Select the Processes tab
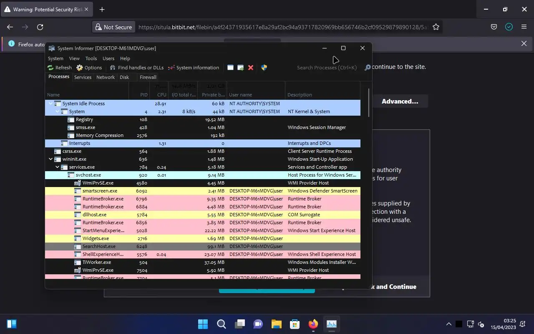This screenshot has height=334, width=534. [x=59, y=77]
